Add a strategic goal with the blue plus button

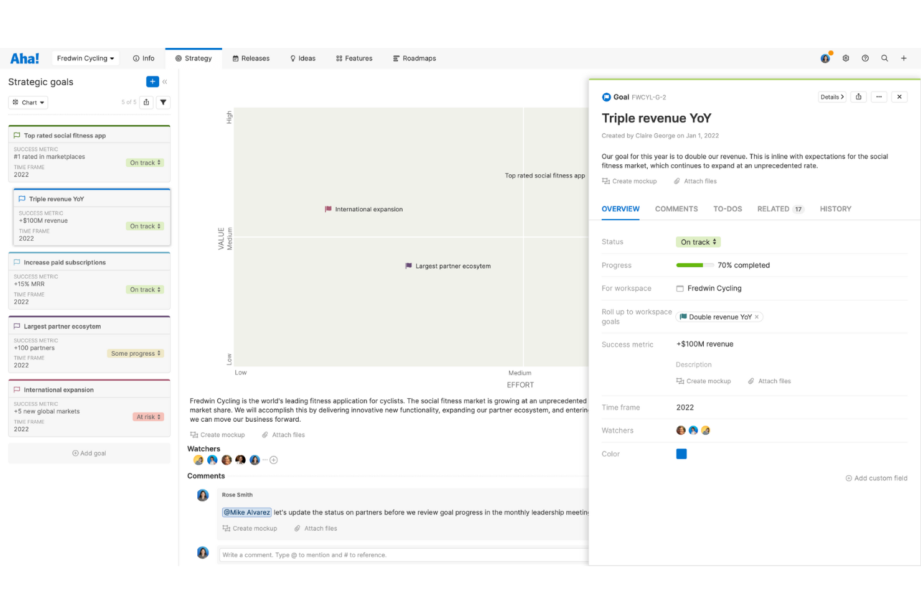[152, 81]
